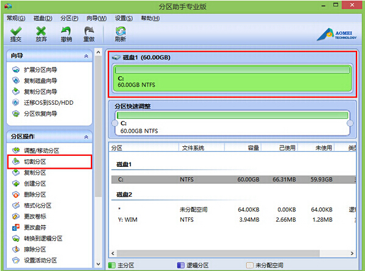
Task: Click the 磁盘1 hard drive icon
Action: click(116, 57)
